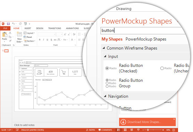Click the Cut scissors icon
Image resolution: width=193 pixels, height=132 pixels.
(x=10, y=33)
